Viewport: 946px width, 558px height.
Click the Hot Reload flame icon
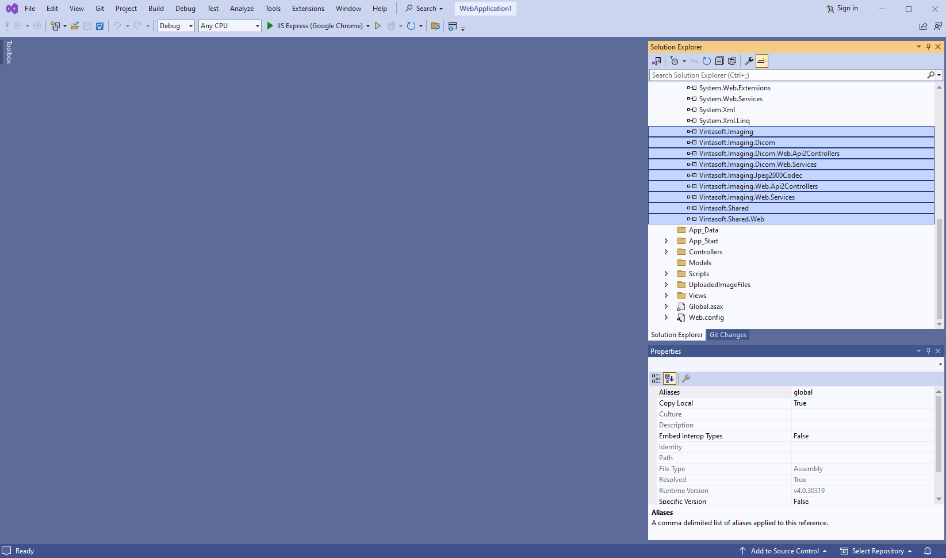click(x=392, y=26)
